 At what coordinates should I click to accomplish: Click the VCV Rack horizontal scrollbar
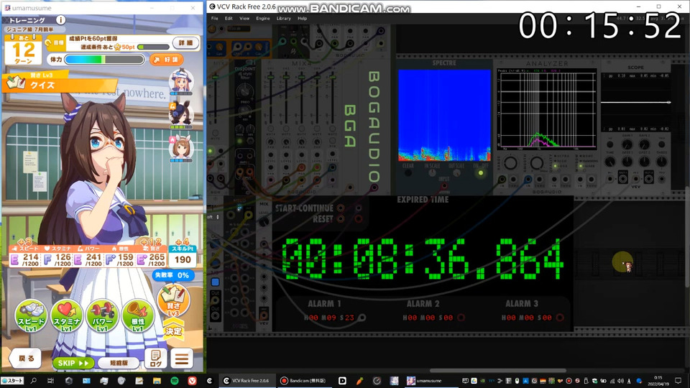(x=497, y=371)
